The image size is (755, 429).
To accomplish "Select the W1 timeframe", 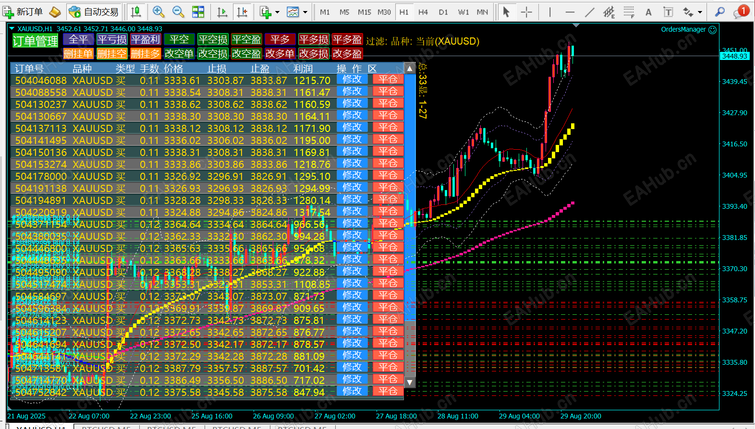I will click(463, 12).
